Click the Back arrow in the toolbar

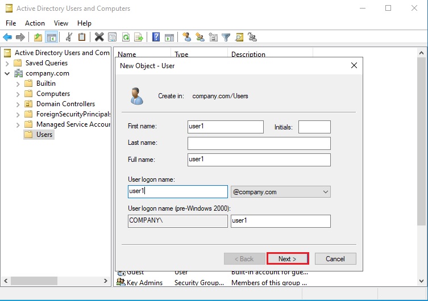[7, 37]
